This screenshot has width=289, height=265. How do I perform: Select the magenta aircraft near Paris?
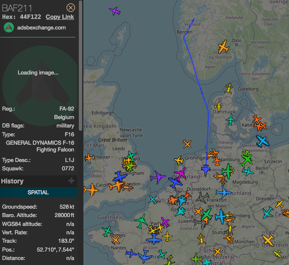click(x=165, y=222)
